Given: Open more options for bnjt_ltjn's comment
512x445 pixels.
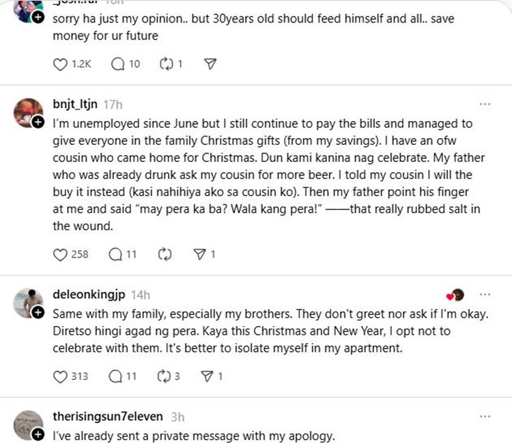Looking at the screenshot, I should pos(485,104).
